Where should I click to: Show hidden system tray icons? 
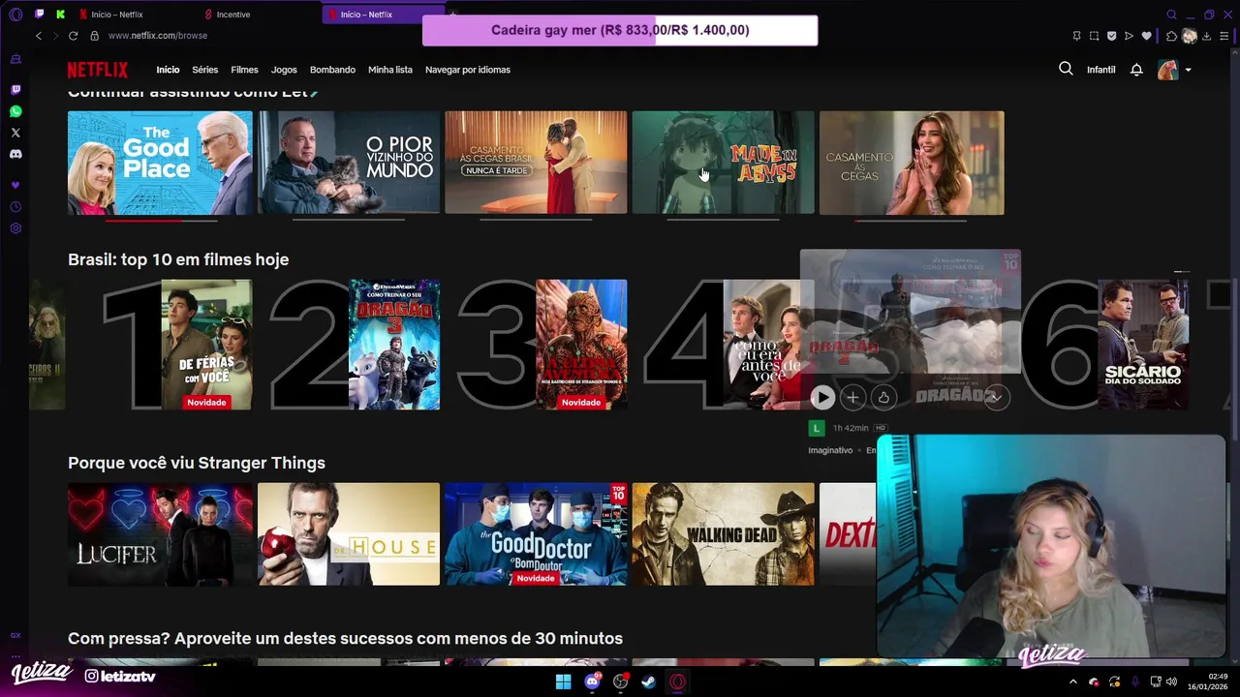pyautogui.click(x=1072, y=682)
